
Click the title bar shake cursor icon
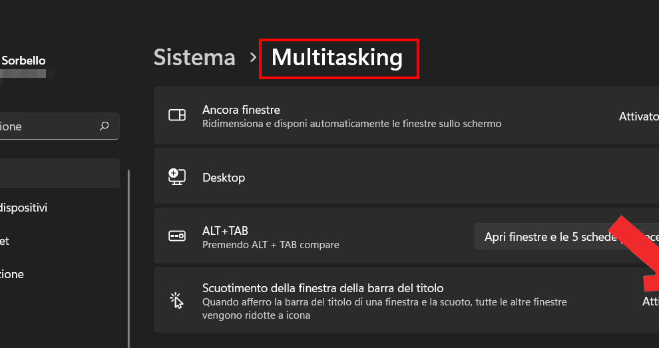[176, 300]
